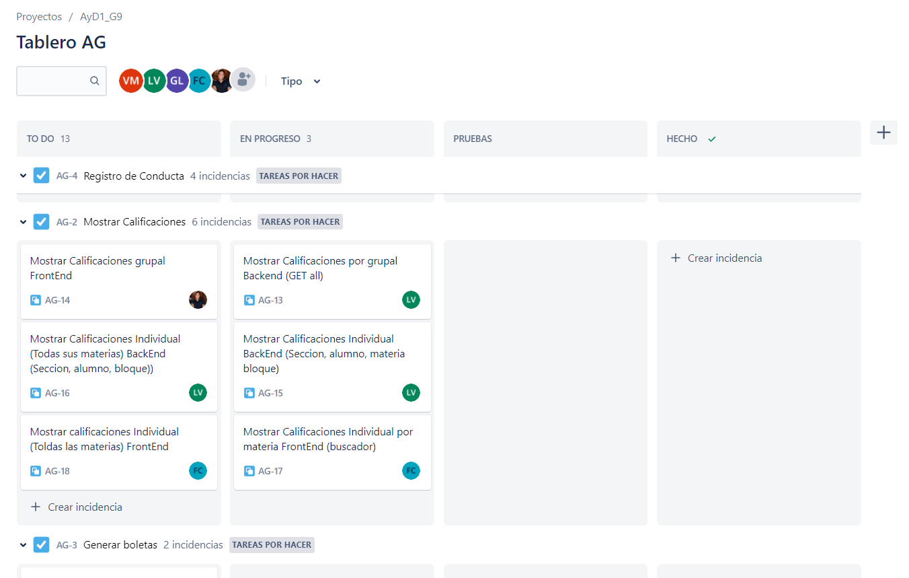Click subtask icon of AG-15
The width and height of the screenshot is (909, 578).
point(249,393)
